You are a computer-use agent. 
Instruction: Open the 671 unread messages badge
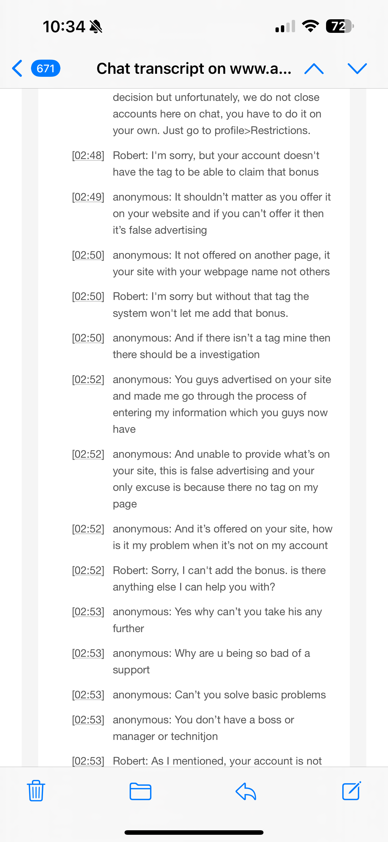tap(45, 68)
